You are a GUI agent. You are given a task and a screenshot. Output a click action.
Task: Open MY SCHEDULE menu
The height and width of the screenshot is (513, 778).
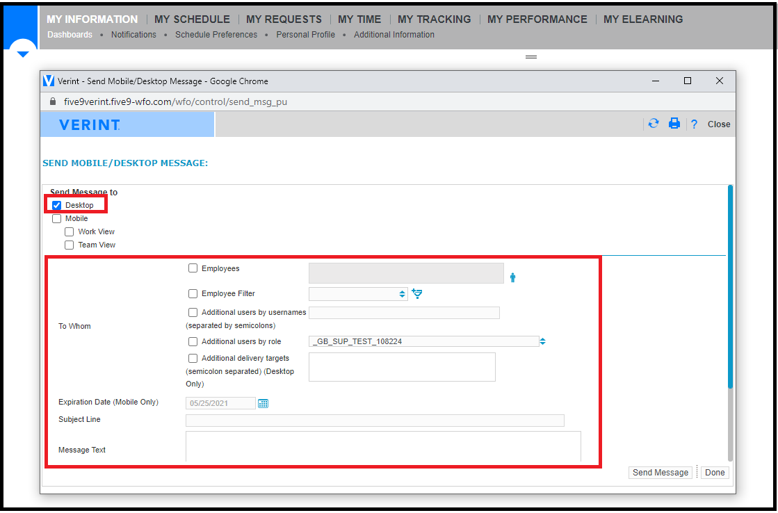tap(192, 19)
